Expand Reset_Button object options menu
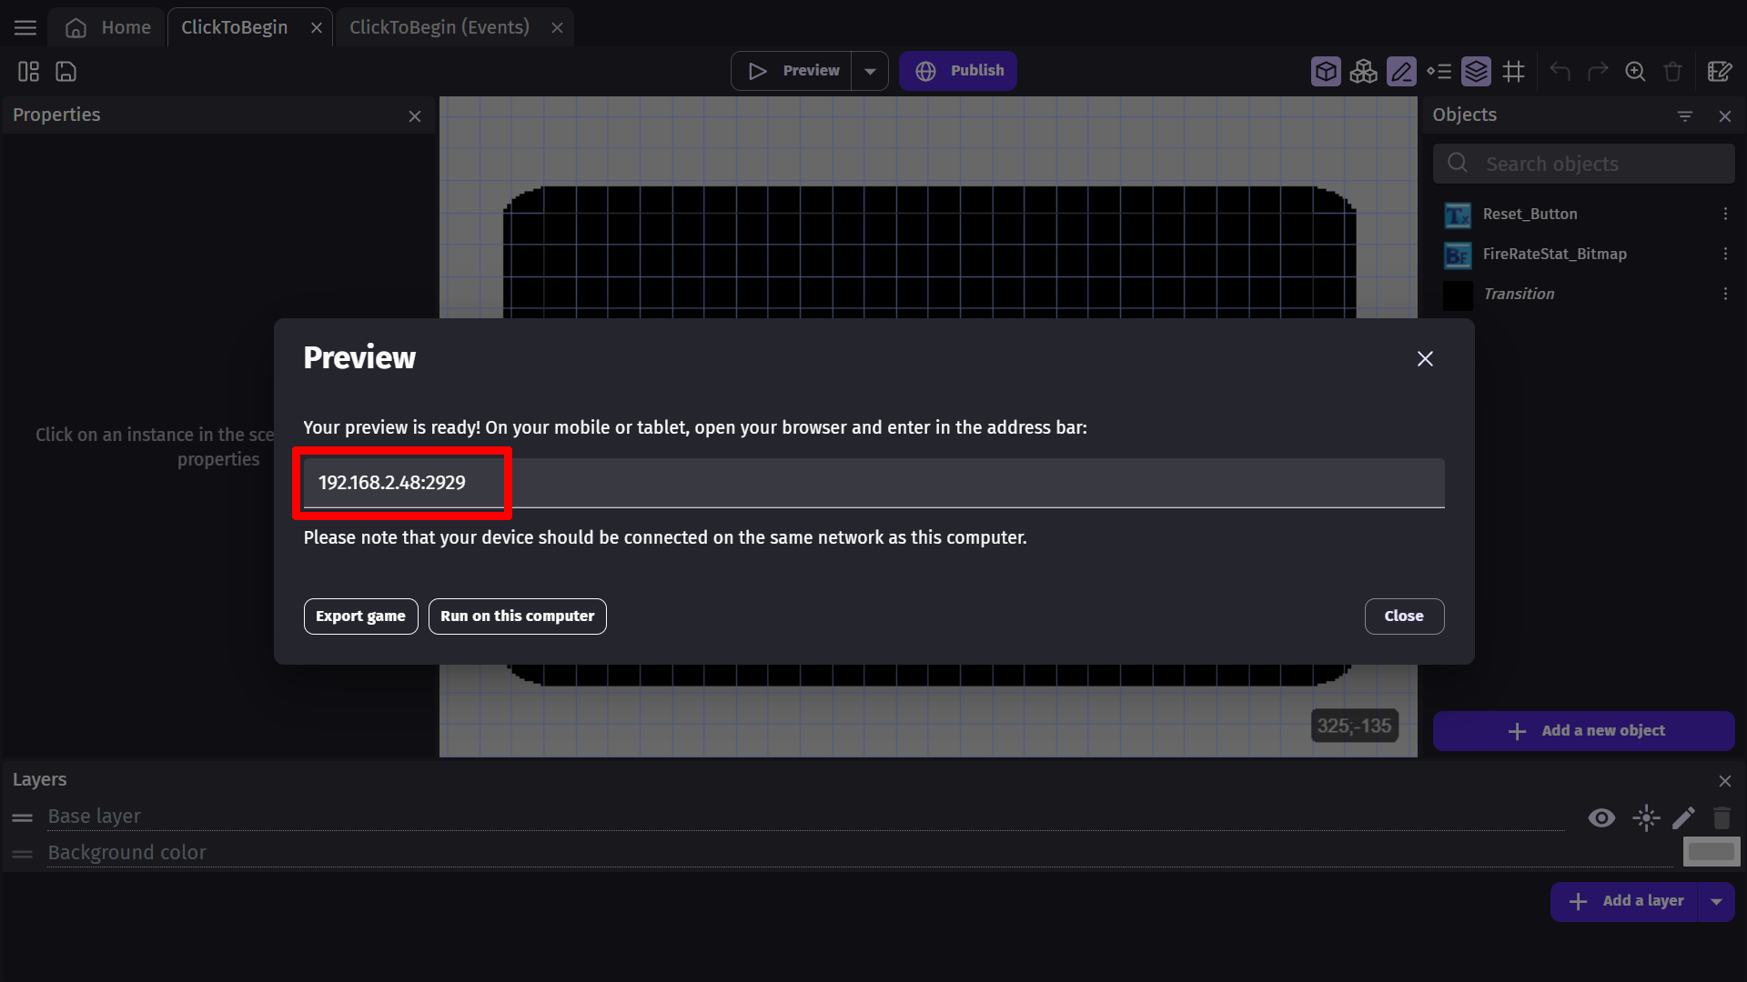This screenshot has height=982, width=1747. (1724, 214)
